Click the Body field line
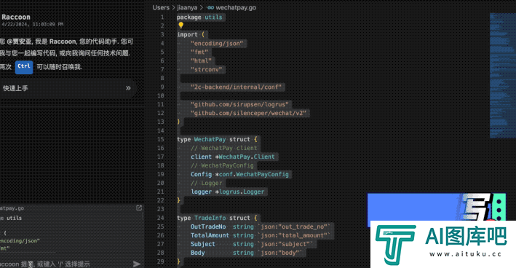 point(246,253)
